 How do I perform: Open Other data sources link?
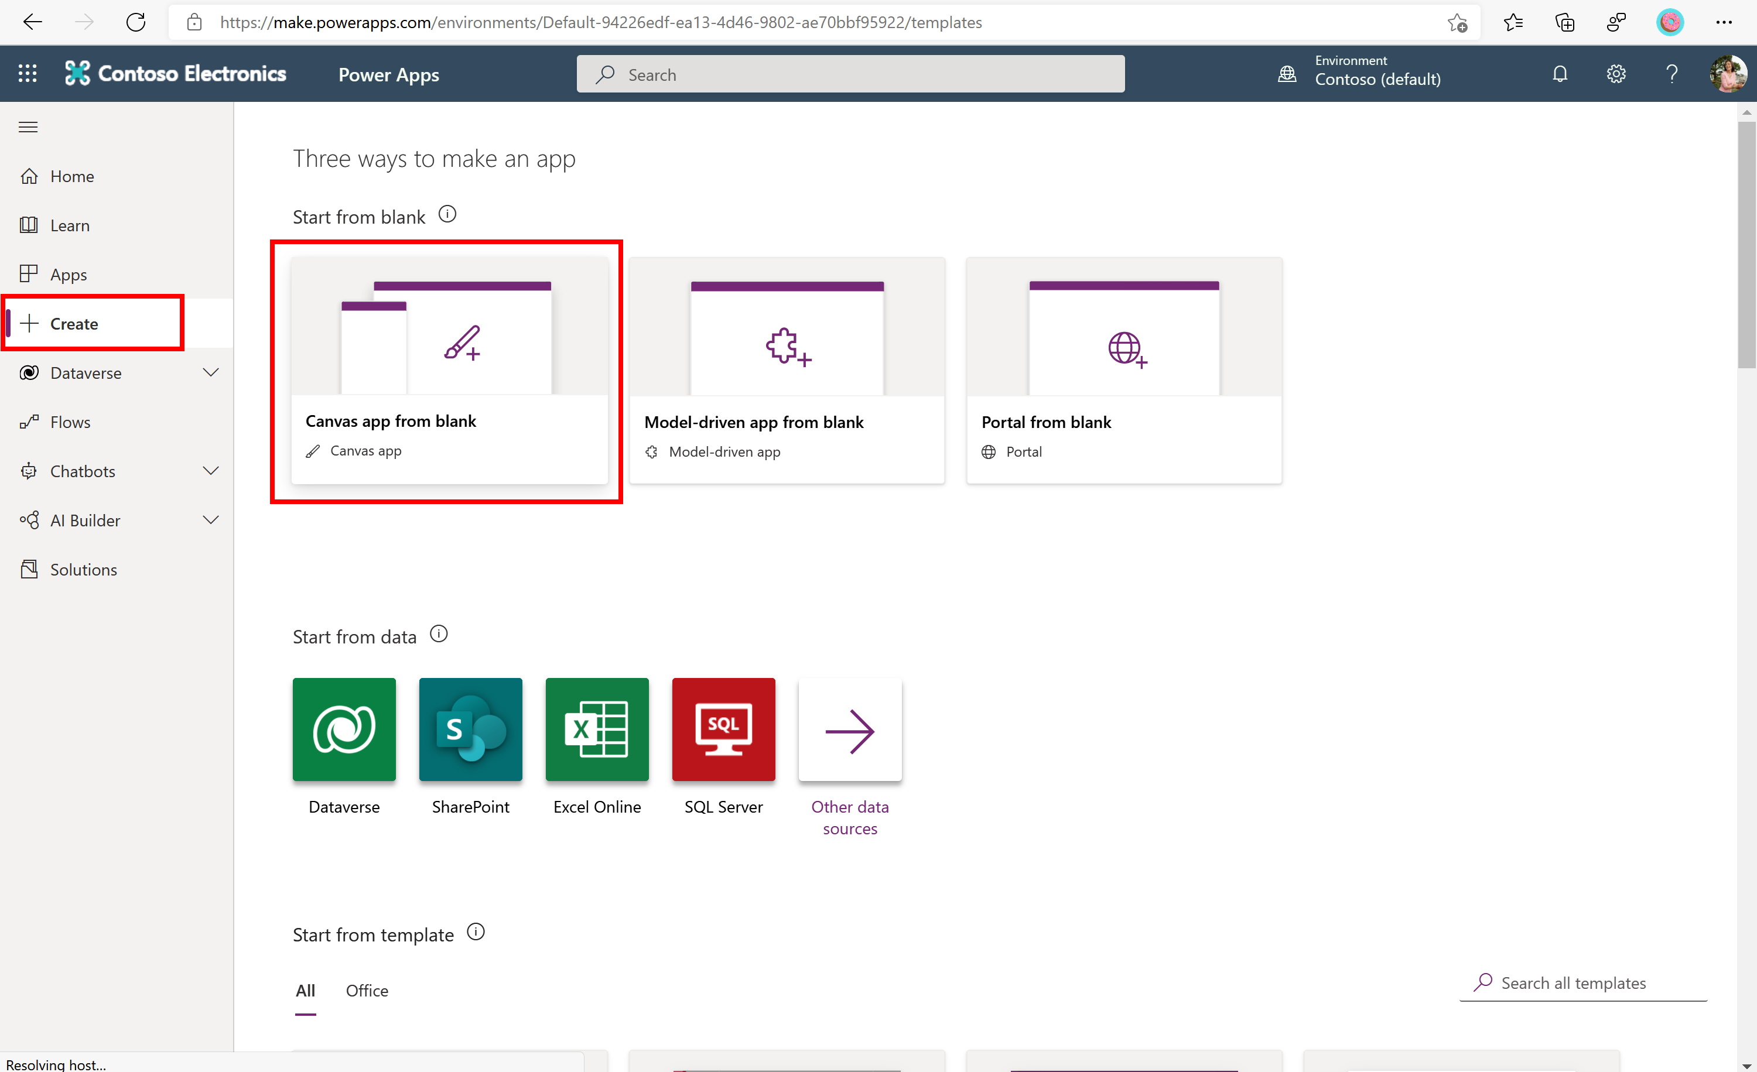(x=849, y=817)
